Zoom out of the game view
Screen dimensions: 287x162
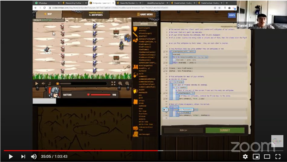click(127, 83)
